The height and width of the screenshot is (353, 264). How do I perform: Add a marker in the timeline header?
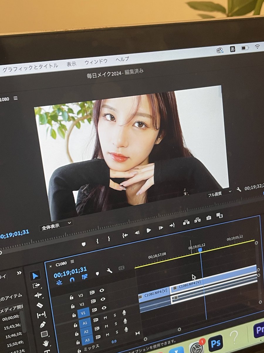tap(97, 274)
